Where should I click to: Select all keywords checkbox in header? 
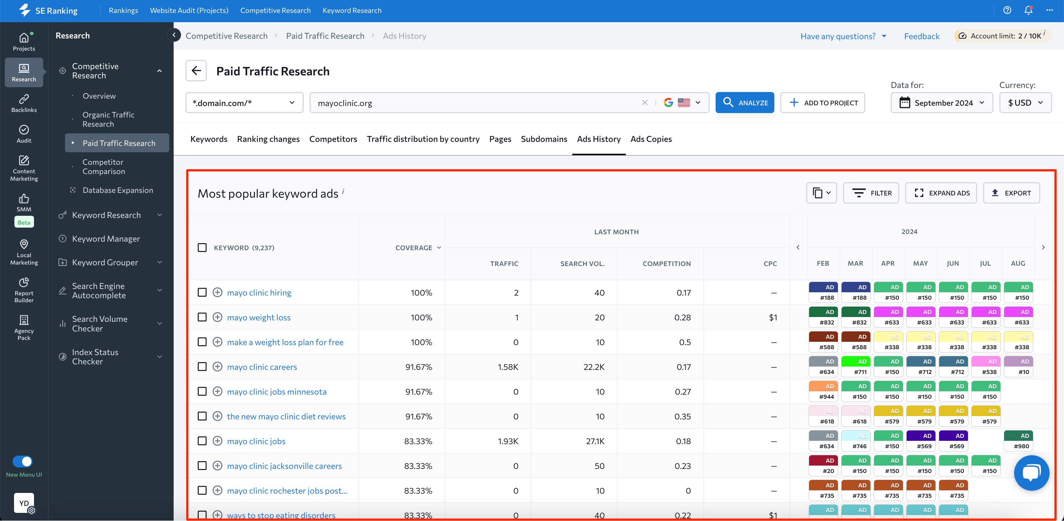202,248
